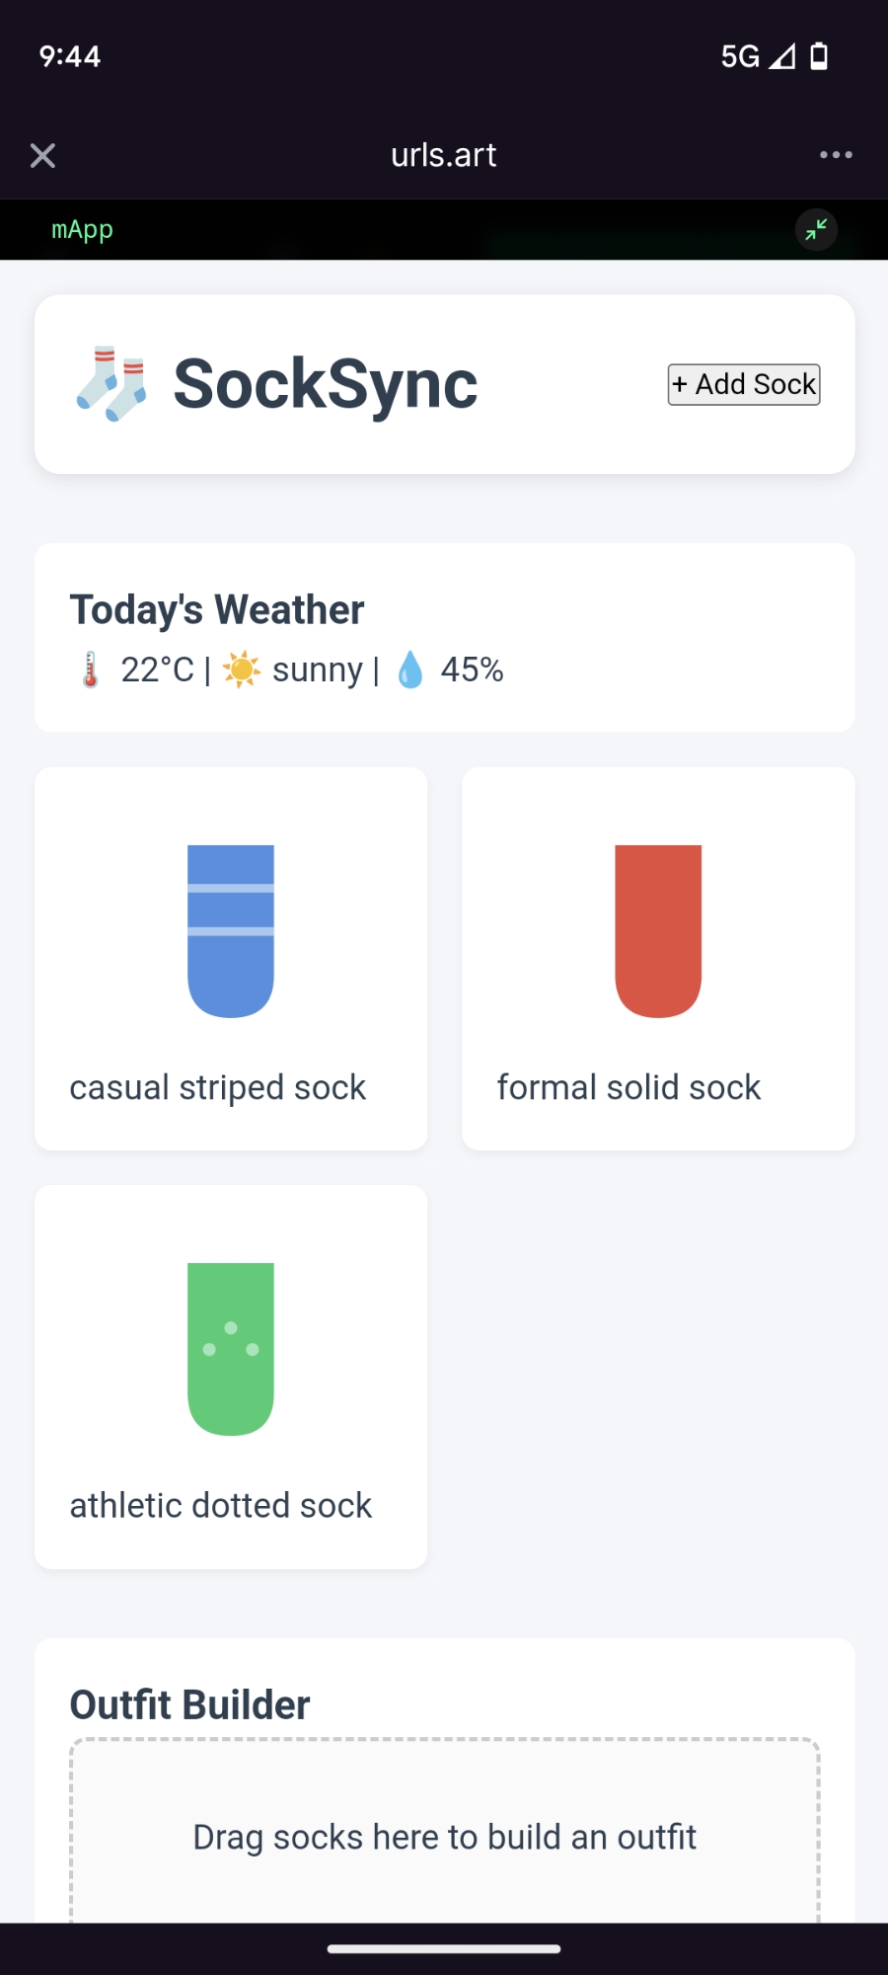Click the casual striped sock label
The image size is (888, 1975).
217,1087
